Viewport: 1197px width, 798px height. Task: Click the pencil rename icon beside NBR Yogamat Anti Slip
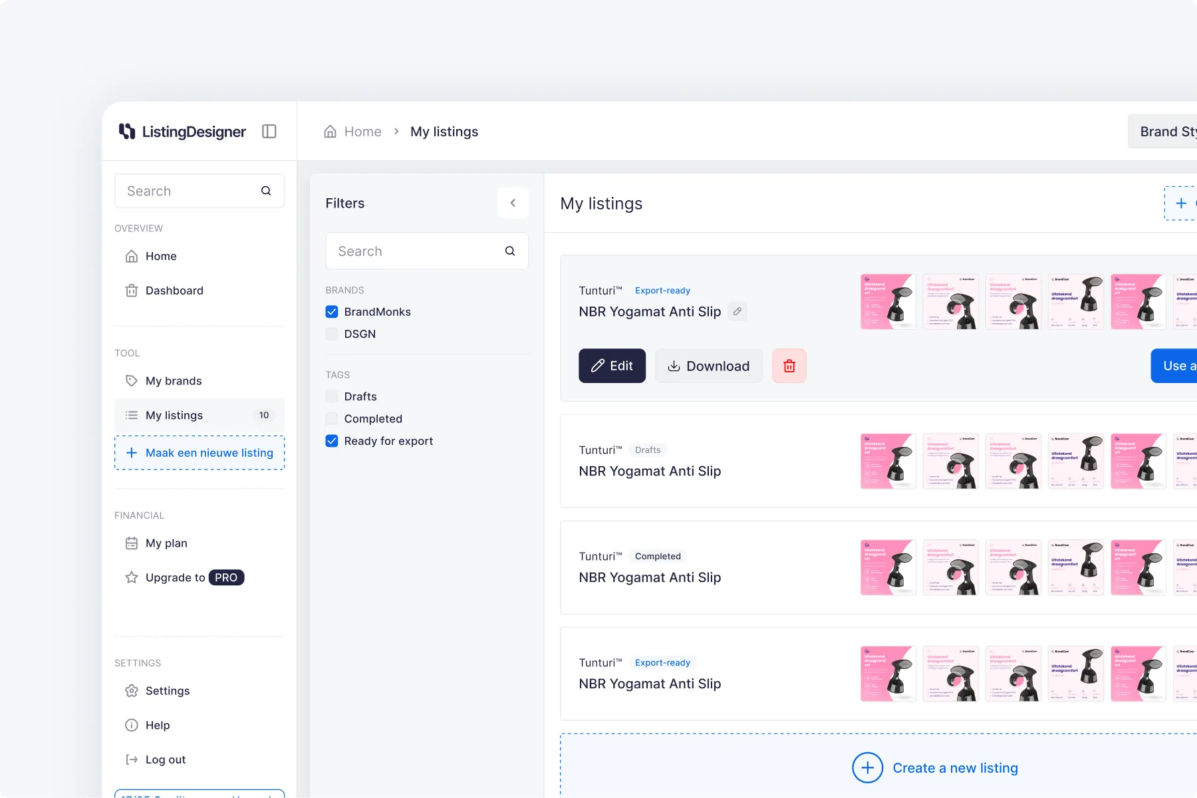tap(737, 311)
